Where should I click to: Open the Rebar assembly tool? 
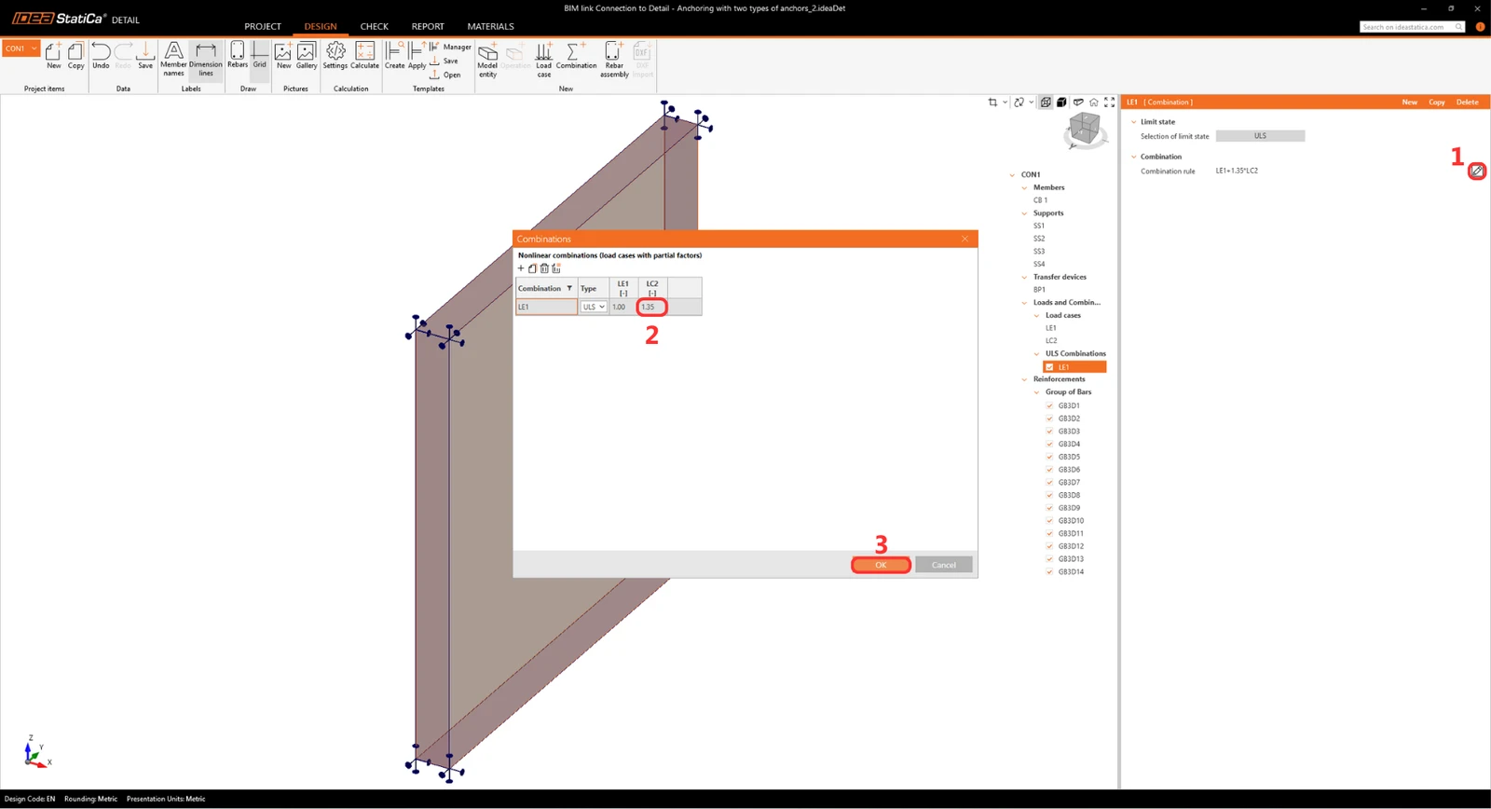pyautogui.click(x=614, y=59)
